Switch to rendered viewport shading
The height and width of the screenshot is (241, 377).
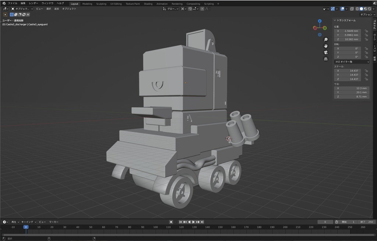click(x=370, y=9)
